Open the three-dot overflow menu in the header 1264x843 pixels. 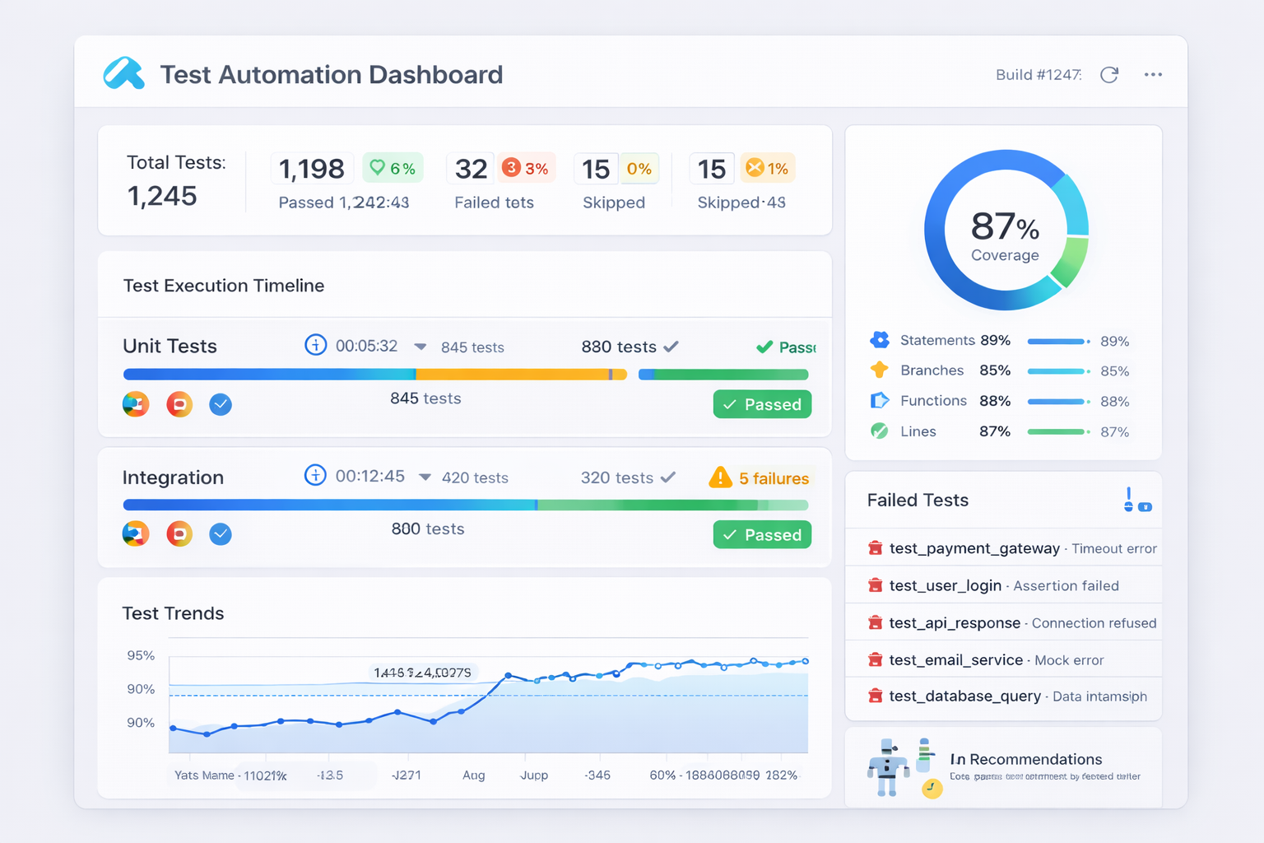point(1153,74)
